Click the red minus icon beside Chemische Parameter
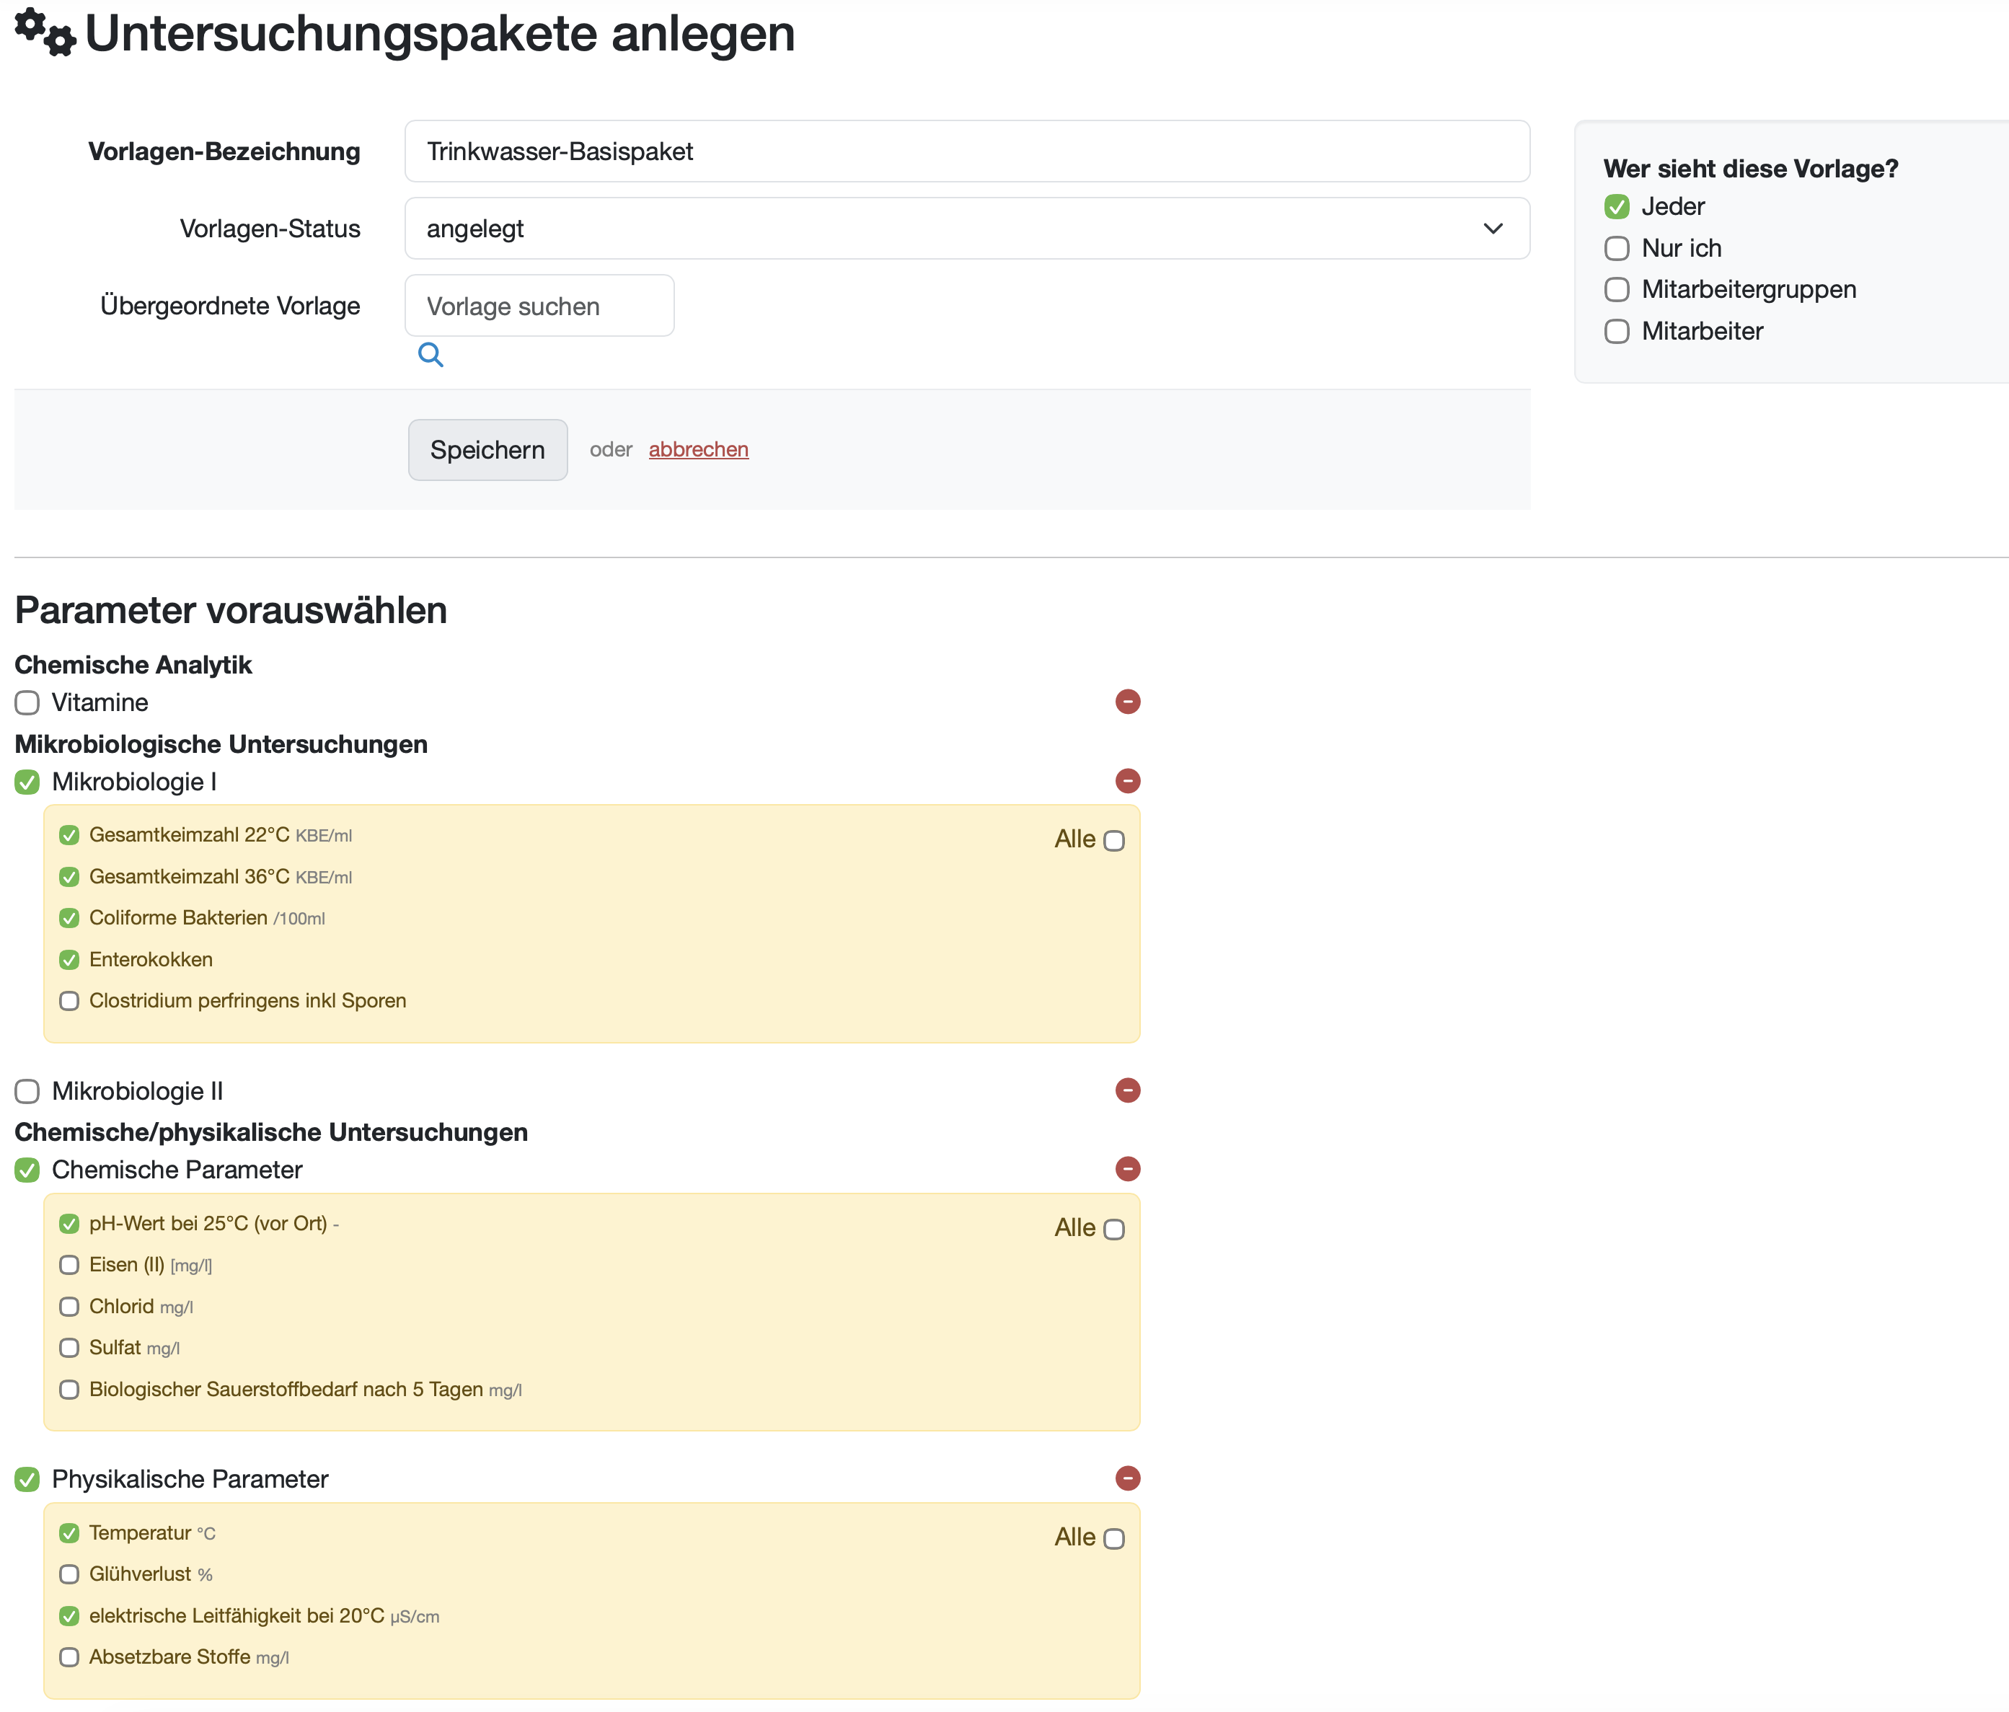 1126,1169
